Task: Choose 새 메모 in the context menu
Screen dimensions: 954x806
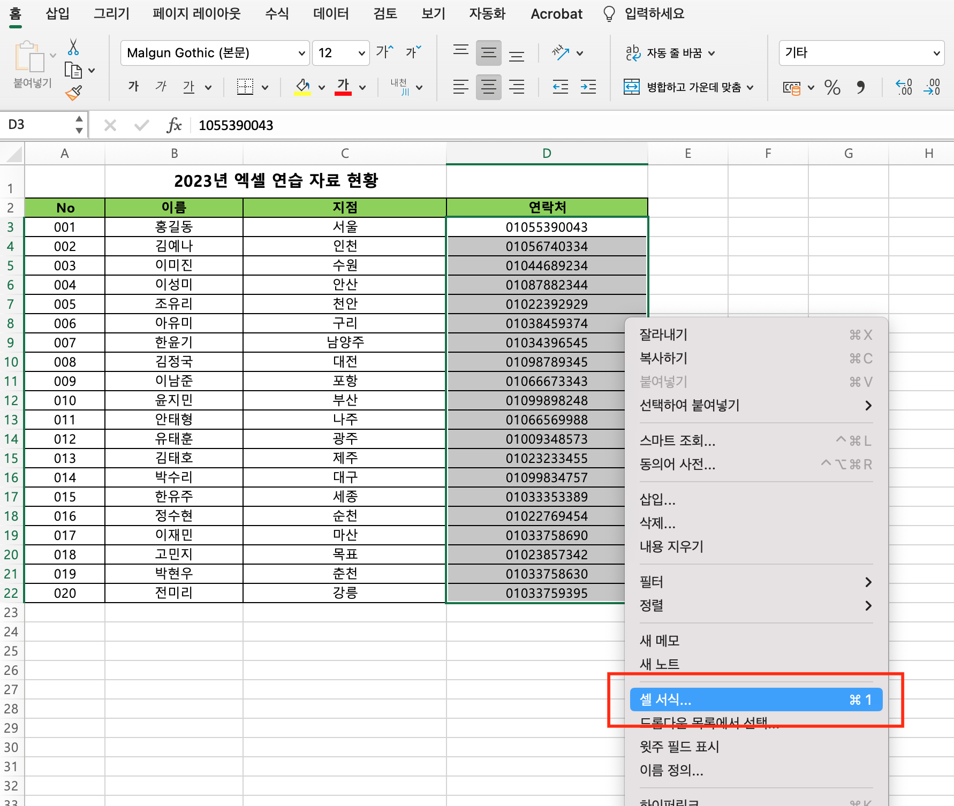Action: [x=756, y=641]
